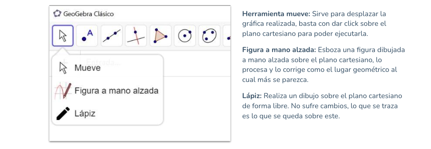Select the Ellipse conic tool
Image resolution: width=431 pixels, height=149 pixels.
[x=209, y=36]
